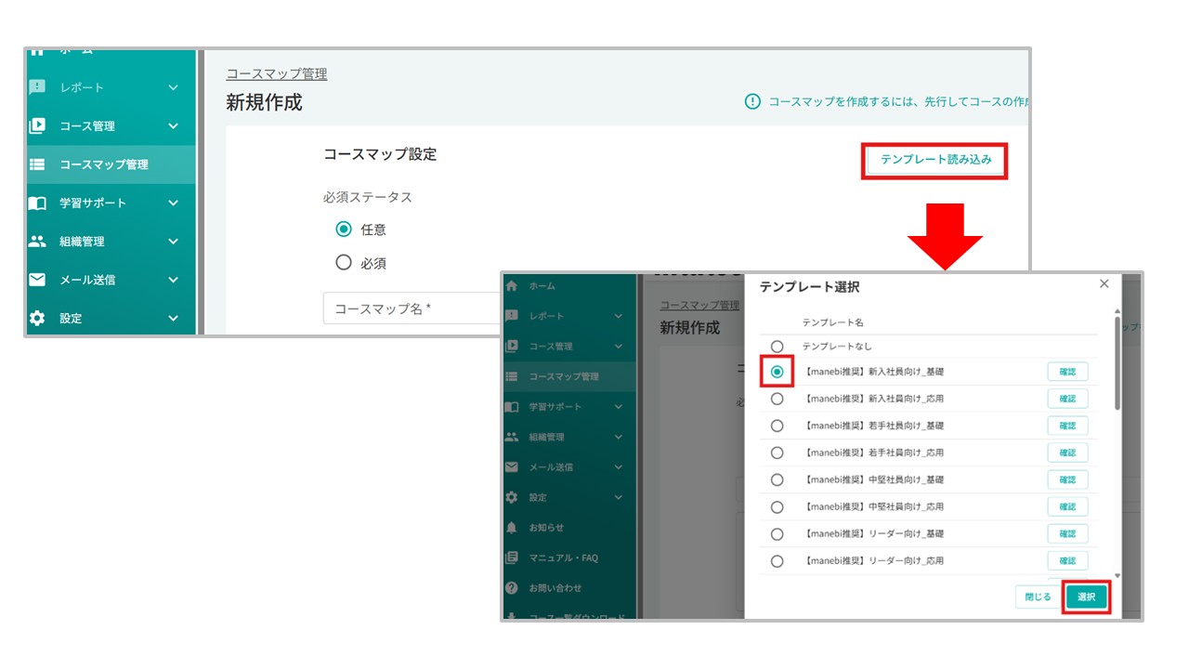
Task: Click the テンプレート読み込み button
Action: coord(935,160)
